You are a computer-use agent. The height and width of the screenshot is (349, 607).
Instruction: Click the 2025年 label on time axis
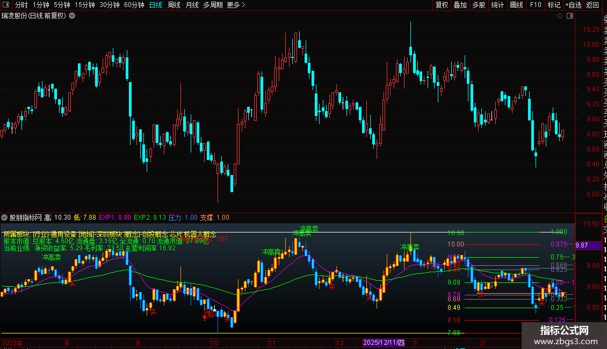tap(12, 343)
